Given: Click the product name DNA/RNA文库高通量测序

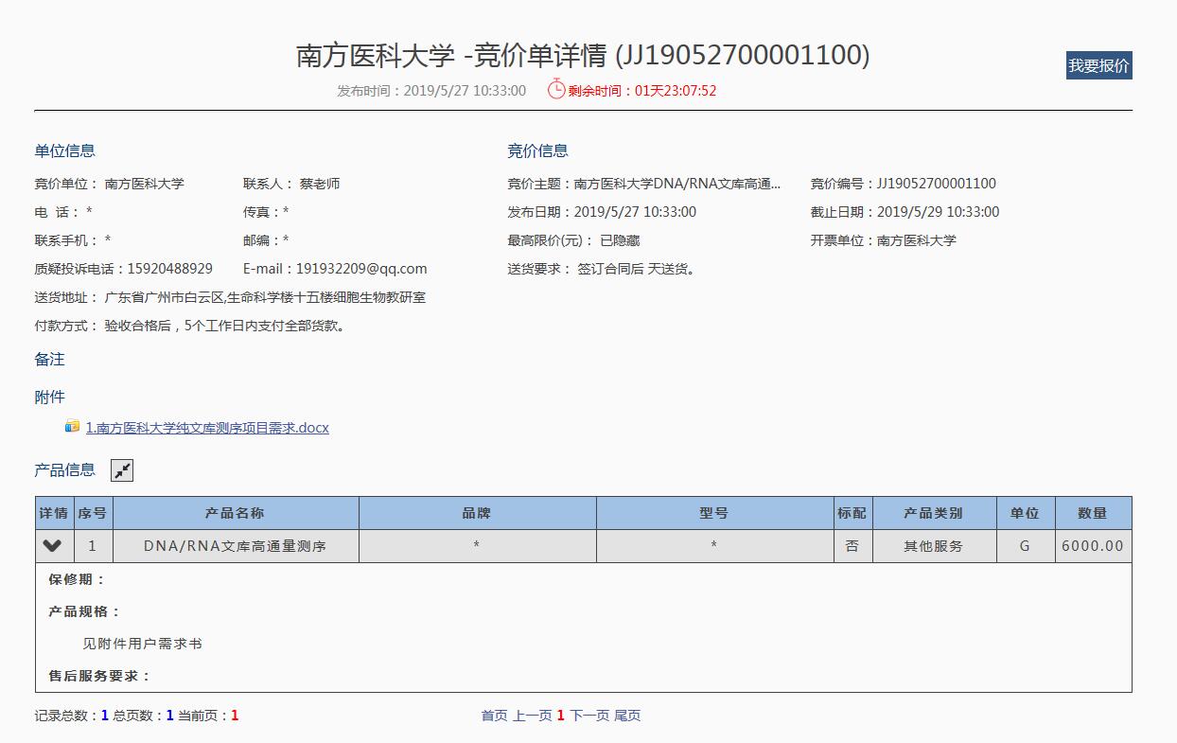Looking at the screenshot, I should coord(236,546).
